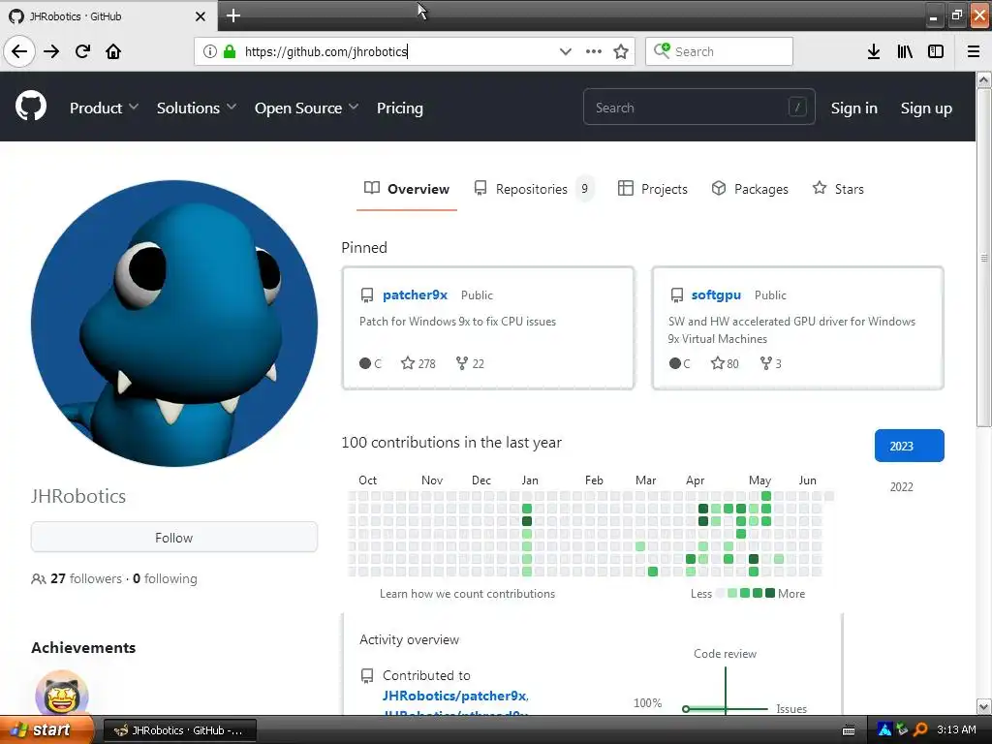
Task: Open the Pricing page
Action: pyautogui.click(x=399, y=108)
